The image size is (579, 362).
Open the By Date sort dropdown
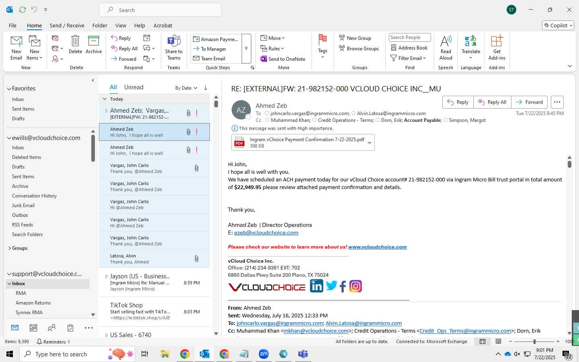pyautogui.click(x=186, y=88)
